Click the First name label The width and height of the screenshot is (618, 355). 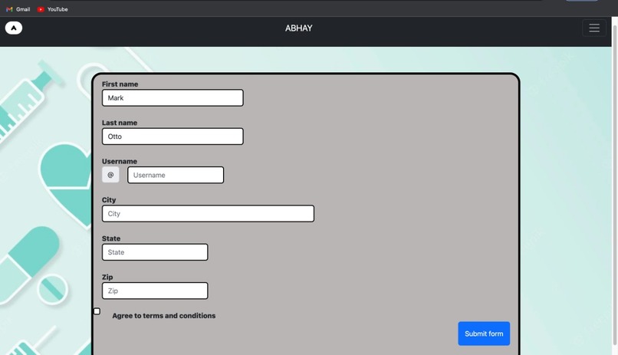pyautogui.click(x=120, y=84)
